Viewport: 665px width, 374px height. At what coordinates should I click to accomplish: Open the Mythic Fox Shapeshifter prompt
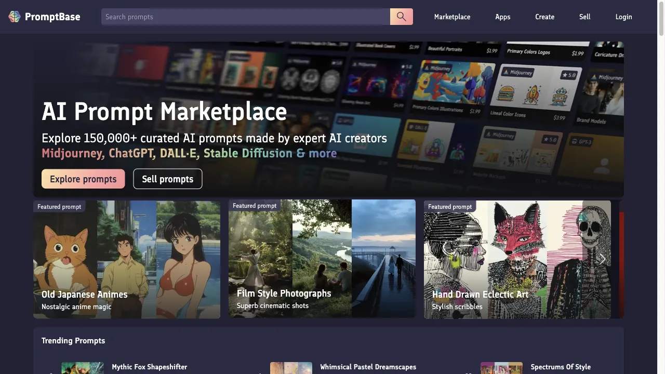[150, 367]
